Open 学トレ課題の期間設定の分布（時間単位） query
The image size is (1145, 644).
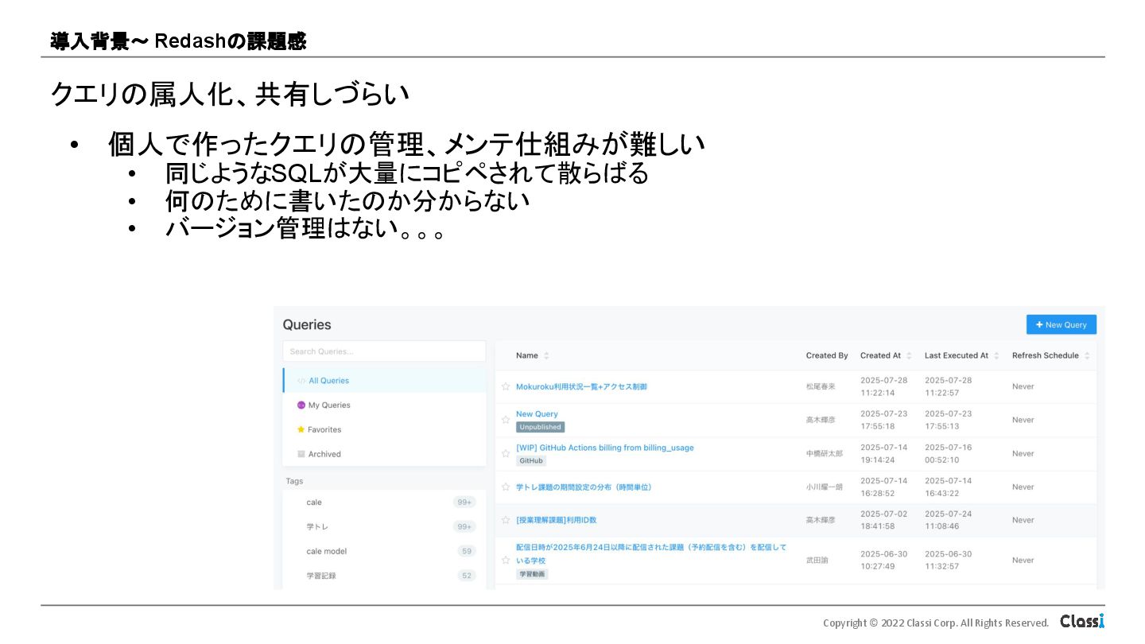tap(584, 487)
